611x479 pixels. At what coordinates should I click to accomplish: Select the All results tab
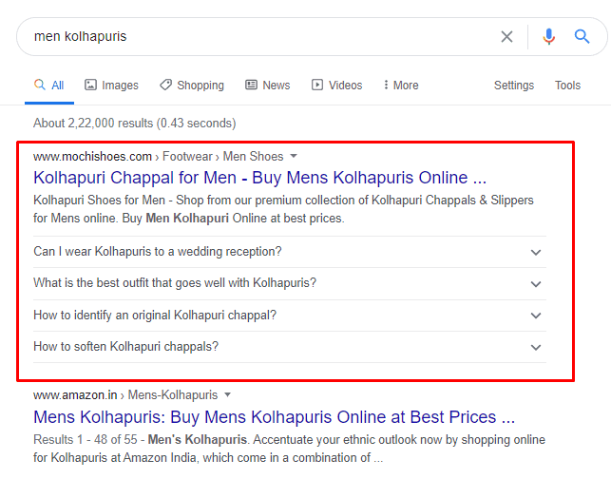(49, 85)
